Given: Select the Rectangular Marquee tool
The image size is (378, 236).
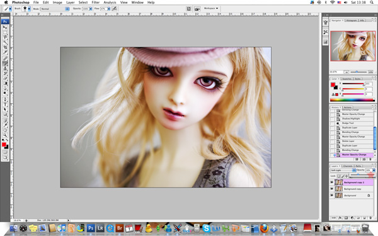Looking at the screenshot, I should click(5, 32).
